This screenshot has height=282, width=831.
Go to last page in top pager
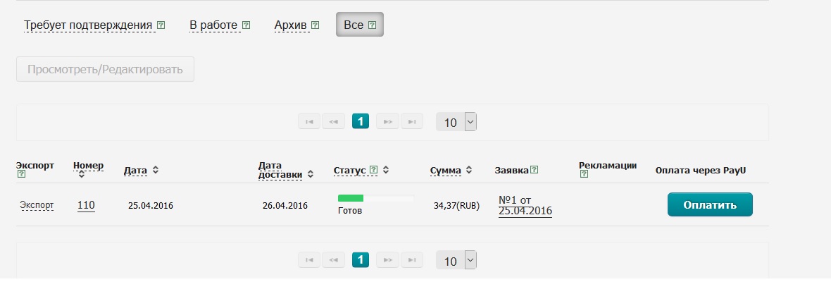(x=412, y=121)
